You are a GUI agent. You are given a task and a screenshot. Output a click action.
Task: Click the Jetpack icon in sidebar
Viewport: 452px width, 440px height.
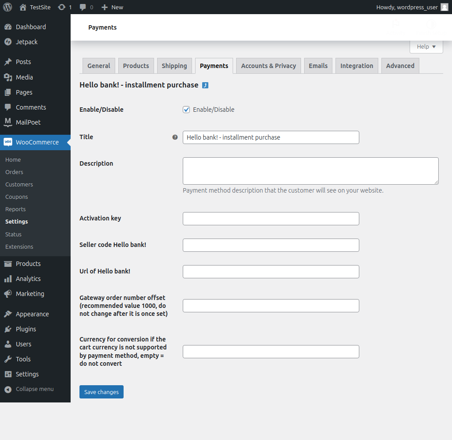pyautogui.click(x=8, y=42)
